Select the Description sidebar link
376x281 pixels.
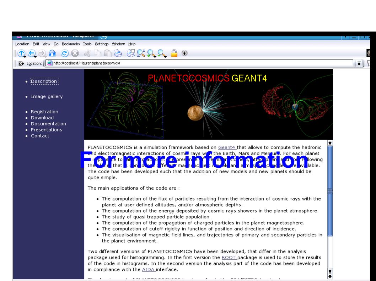44,81
